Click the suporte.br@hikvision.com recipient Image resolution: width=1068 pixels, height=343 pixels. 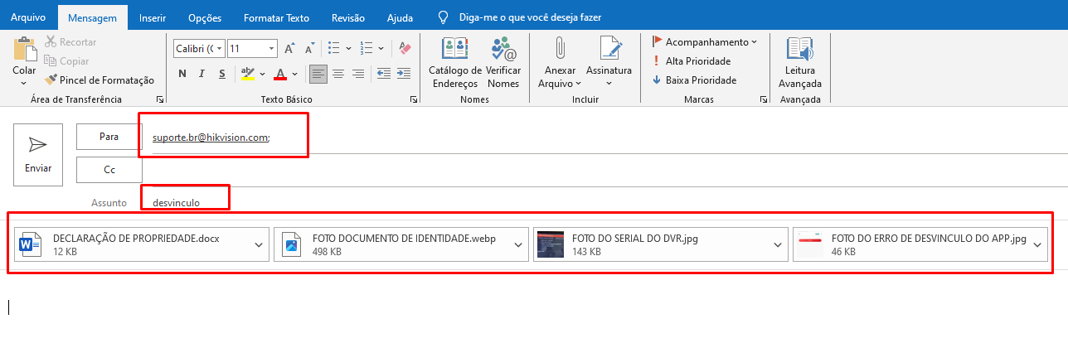pyautogui.click(x=211, y=138)
